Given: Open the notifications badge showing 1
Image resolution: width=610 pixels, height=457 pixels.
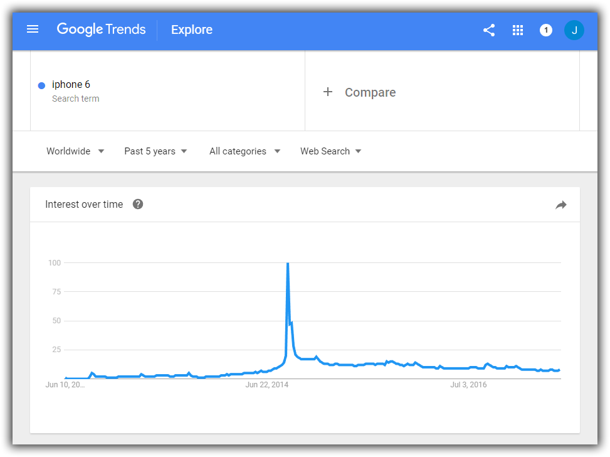Looking at the screenshot, I should (546, 30).
